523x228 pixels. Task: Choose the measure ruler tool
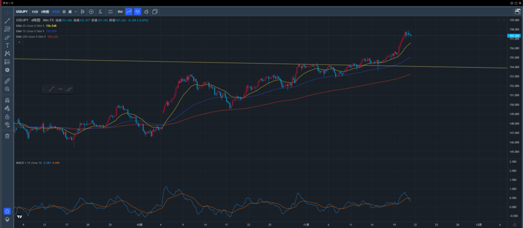(7, 81)
